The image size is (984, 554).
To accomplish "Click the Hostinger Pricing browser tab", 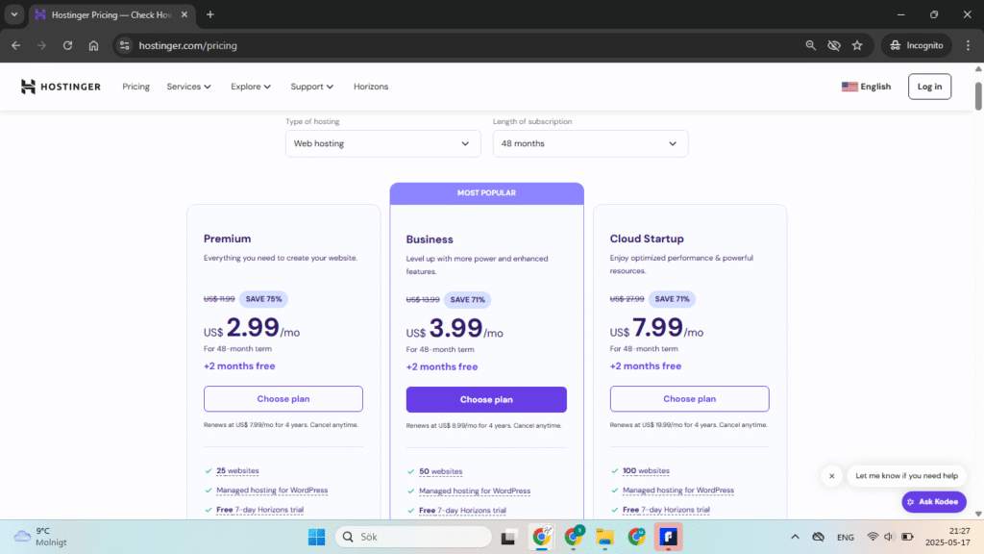I will (x=111, y=14).
